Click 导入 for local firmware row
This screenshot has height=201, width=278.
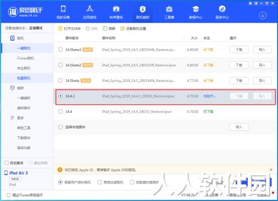coord(239,127)
